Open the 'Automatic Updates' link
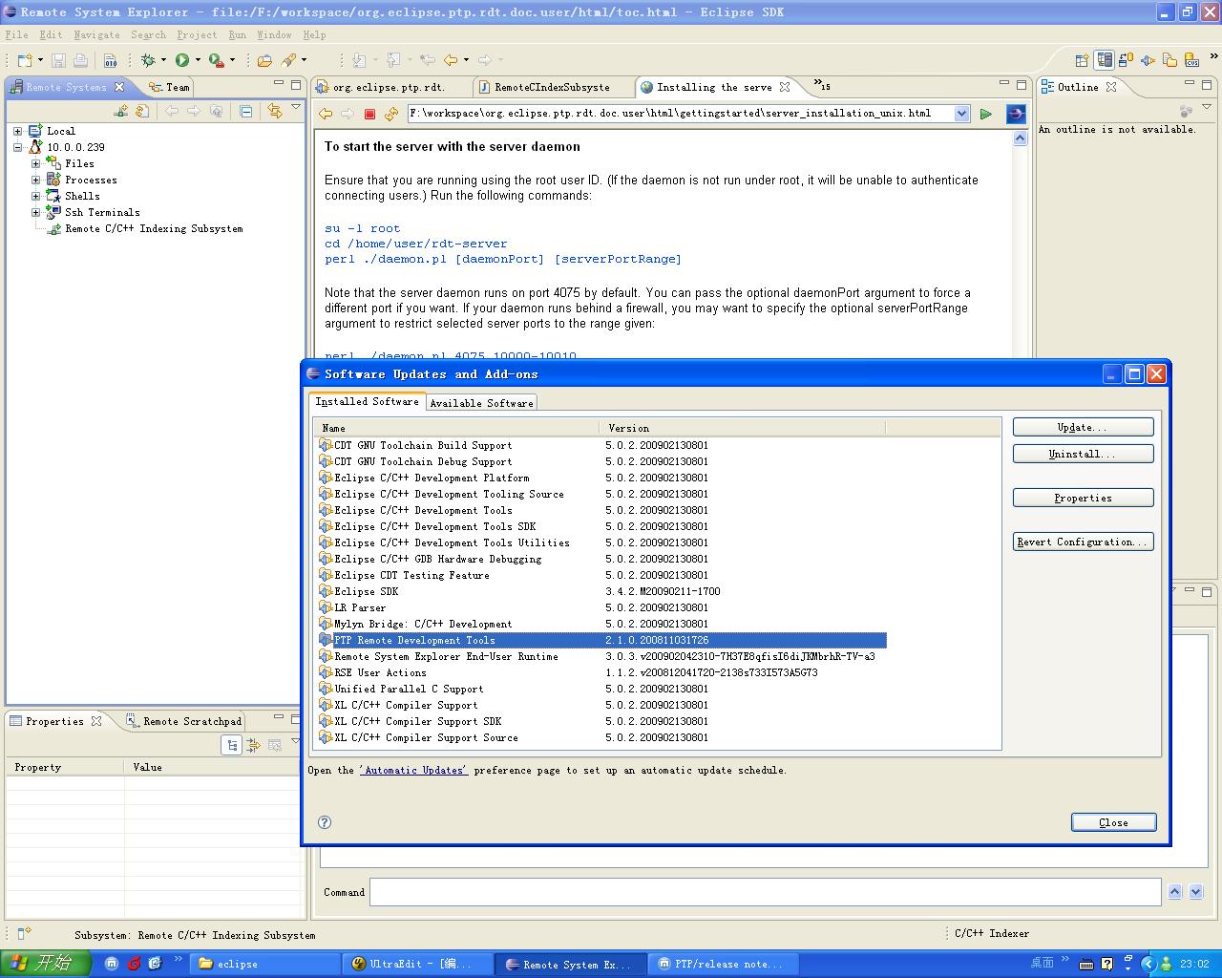 pos(413,770)
